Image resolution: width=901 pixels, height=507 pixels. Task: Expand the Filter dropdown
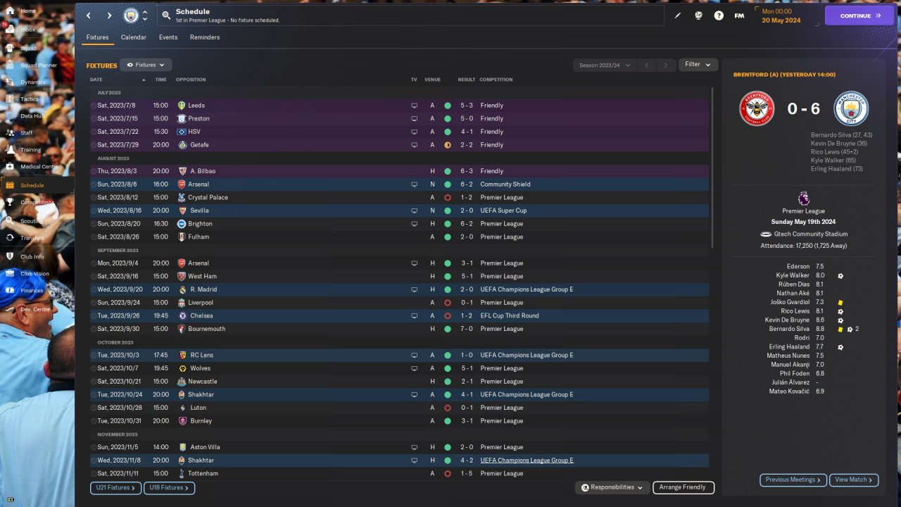click(698, 65)
